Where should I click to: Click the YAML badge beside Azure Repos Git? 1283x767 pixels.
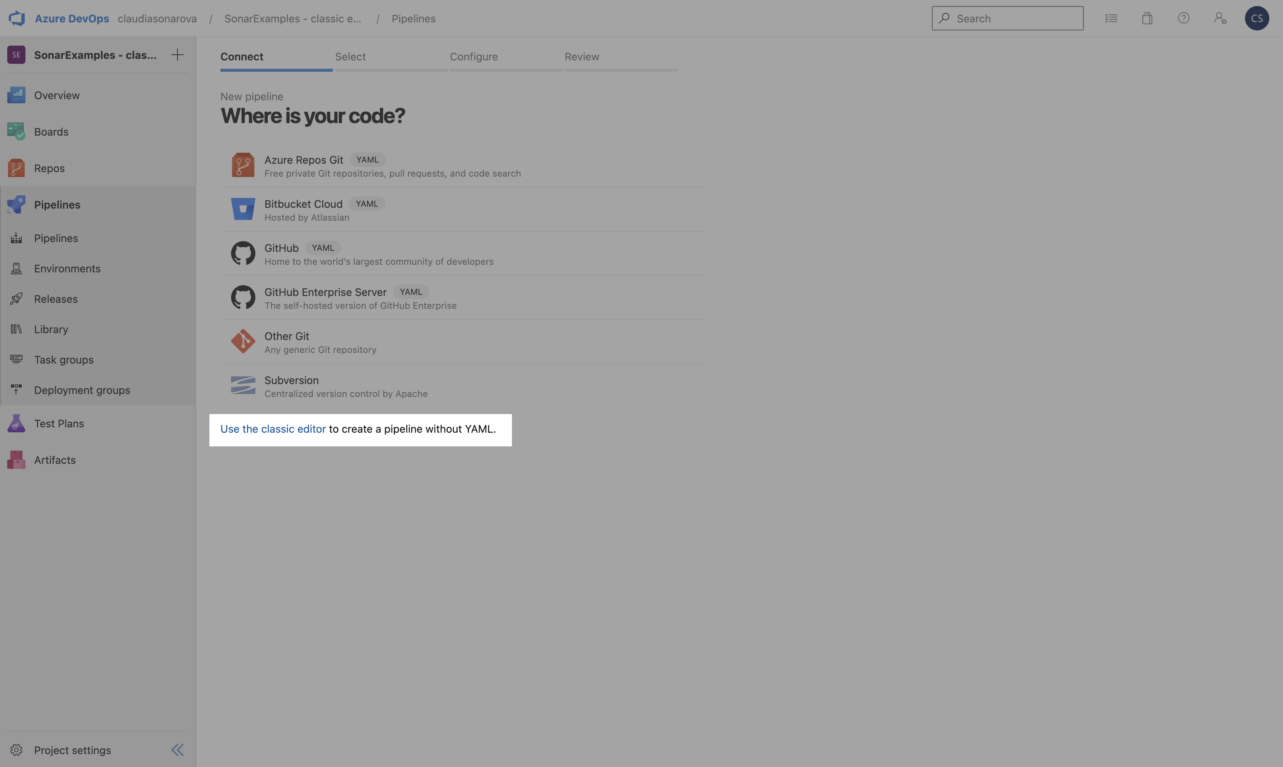(367, 160)
